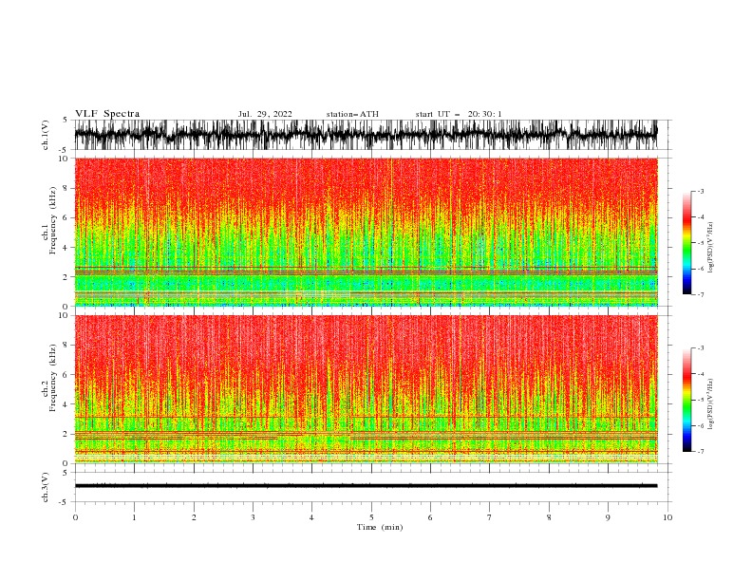Click the "-3" label on the ch.1 colorbar
The width and height of the screenshot is (752, 581).
point(701,191)
